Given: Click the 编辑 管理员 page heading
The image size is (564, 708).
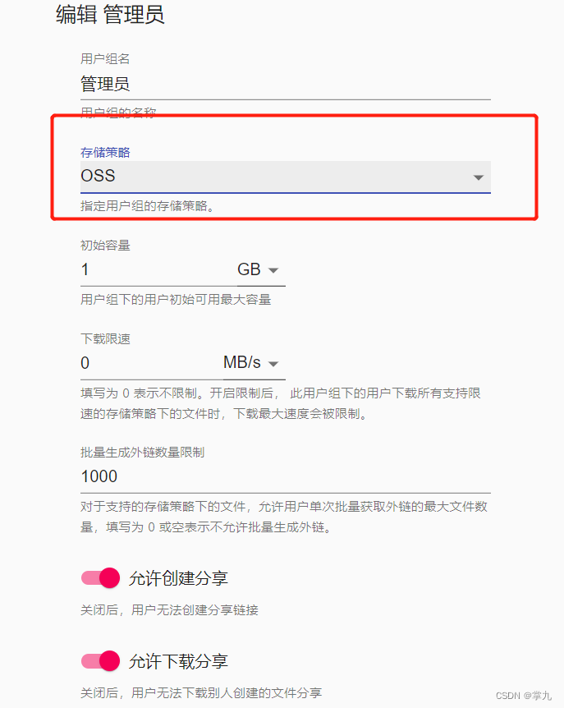Looking at the screenshot, I should click(x=110, y=15).
